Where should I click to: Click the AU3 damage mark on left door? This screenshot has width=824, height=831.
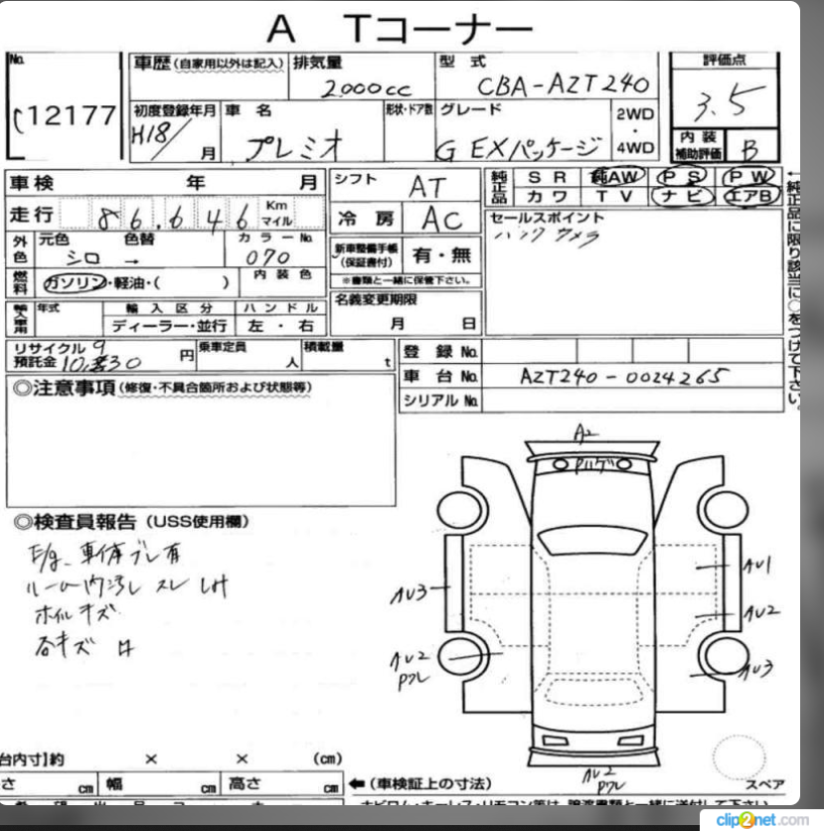(x=409, y=594)
